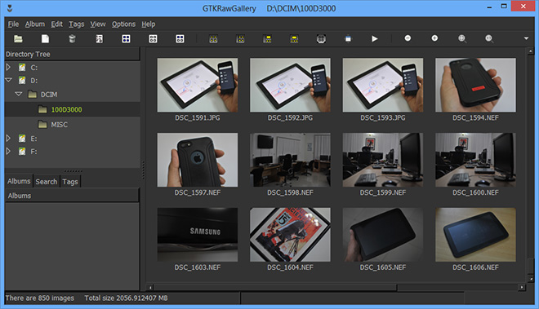The width and height of the screenshot is (539, 309).
Task: Collapse the D: drive node
Action: tap(9, 80)
